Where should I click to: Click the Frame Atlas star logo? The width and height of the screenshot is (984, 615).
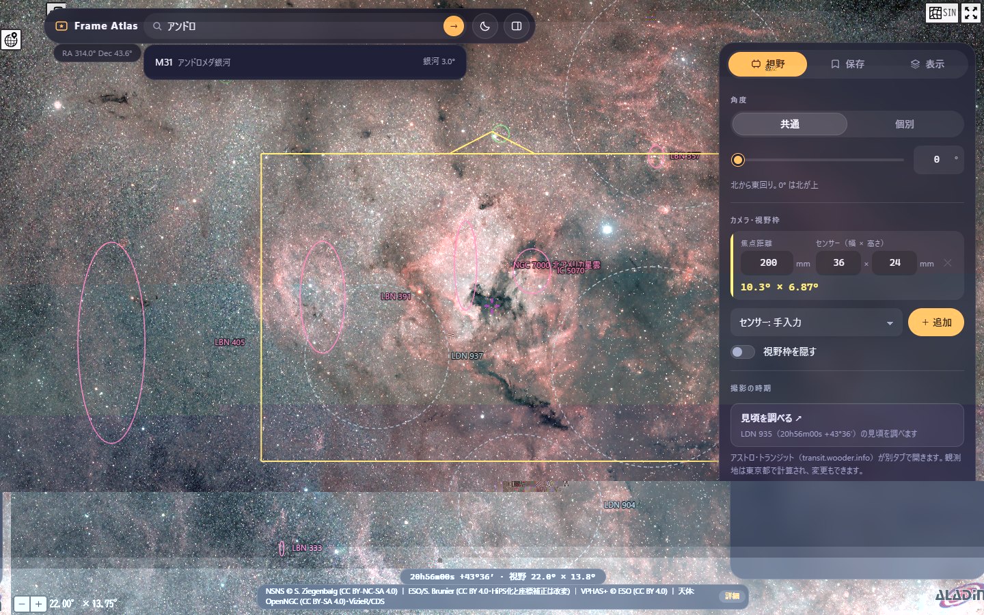pyautogui.click(x=61, y=26)
